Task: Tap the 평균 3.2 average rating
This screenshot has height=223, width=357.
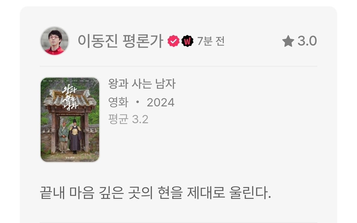Action: pyautogui.click(x=128, y=119)
